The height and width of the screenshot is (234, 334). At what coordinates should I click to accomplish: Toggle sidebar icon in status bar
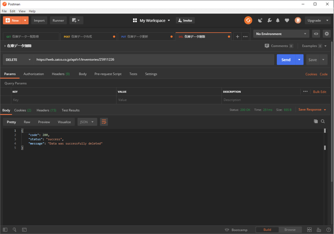(5, 230)
